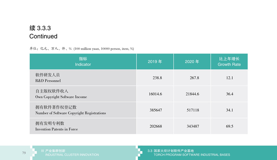Viewport: 277px width, 160px height.
Task: Click the page number 79
Action: 24,153
